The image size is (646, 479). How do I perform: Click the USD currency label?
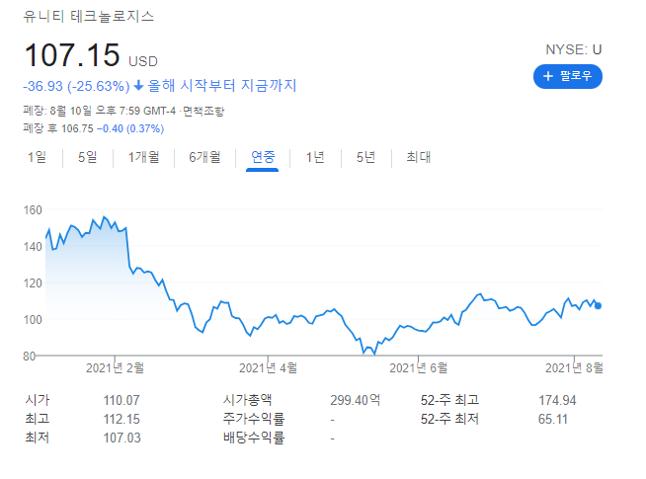[x=143, y=62]
